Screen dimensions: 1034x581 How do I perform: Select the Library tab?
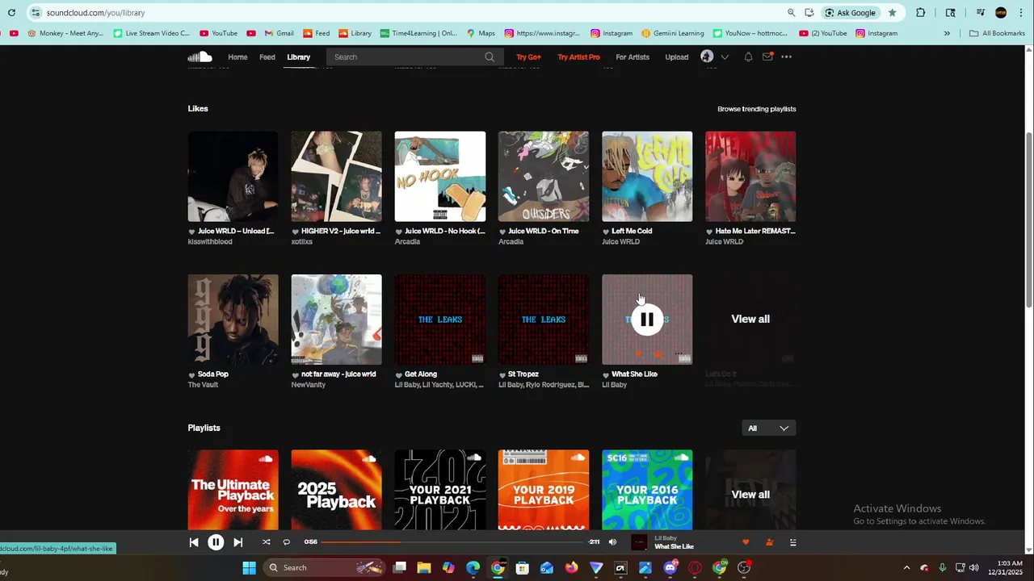[298, 57]
